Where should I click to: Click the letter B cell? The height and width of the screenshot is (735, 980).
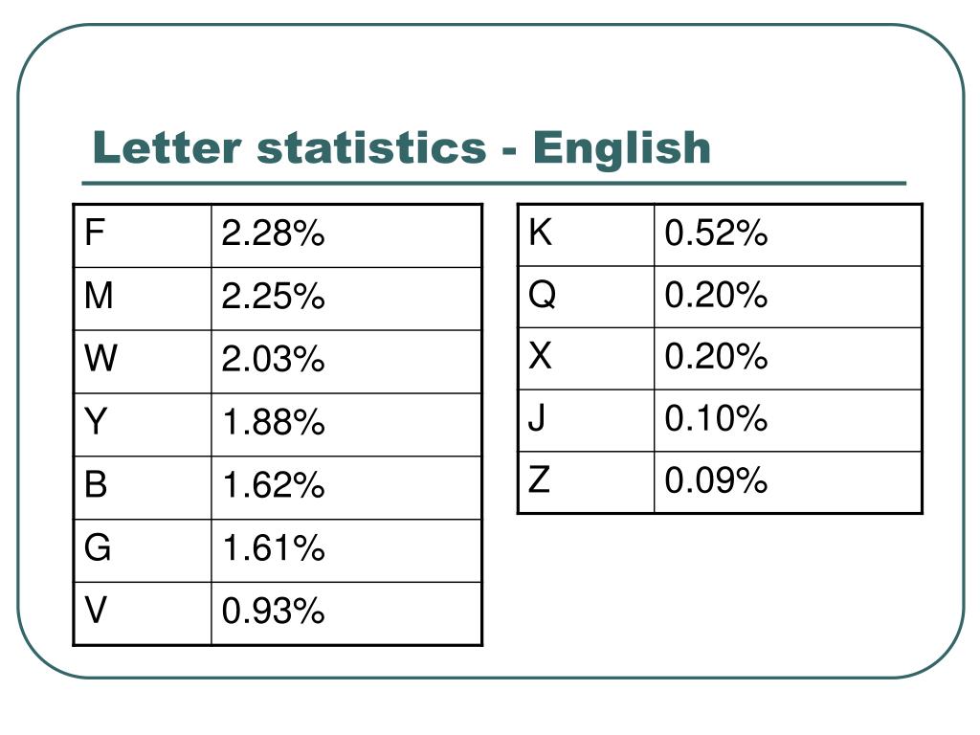point(144,487)
